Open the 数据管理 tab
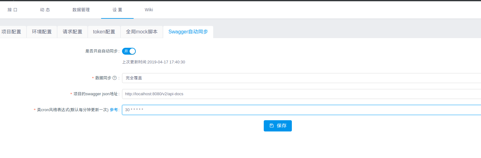Screen dimensions: 481x158 [81, 10]
